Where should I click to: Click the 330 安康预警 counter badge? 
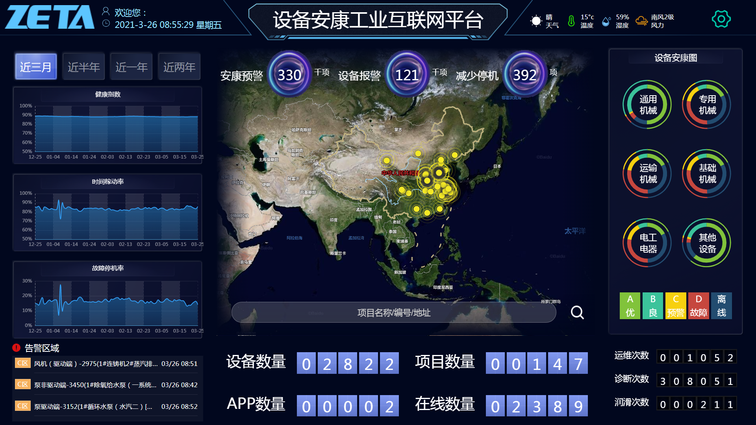(x=289, y=74)
